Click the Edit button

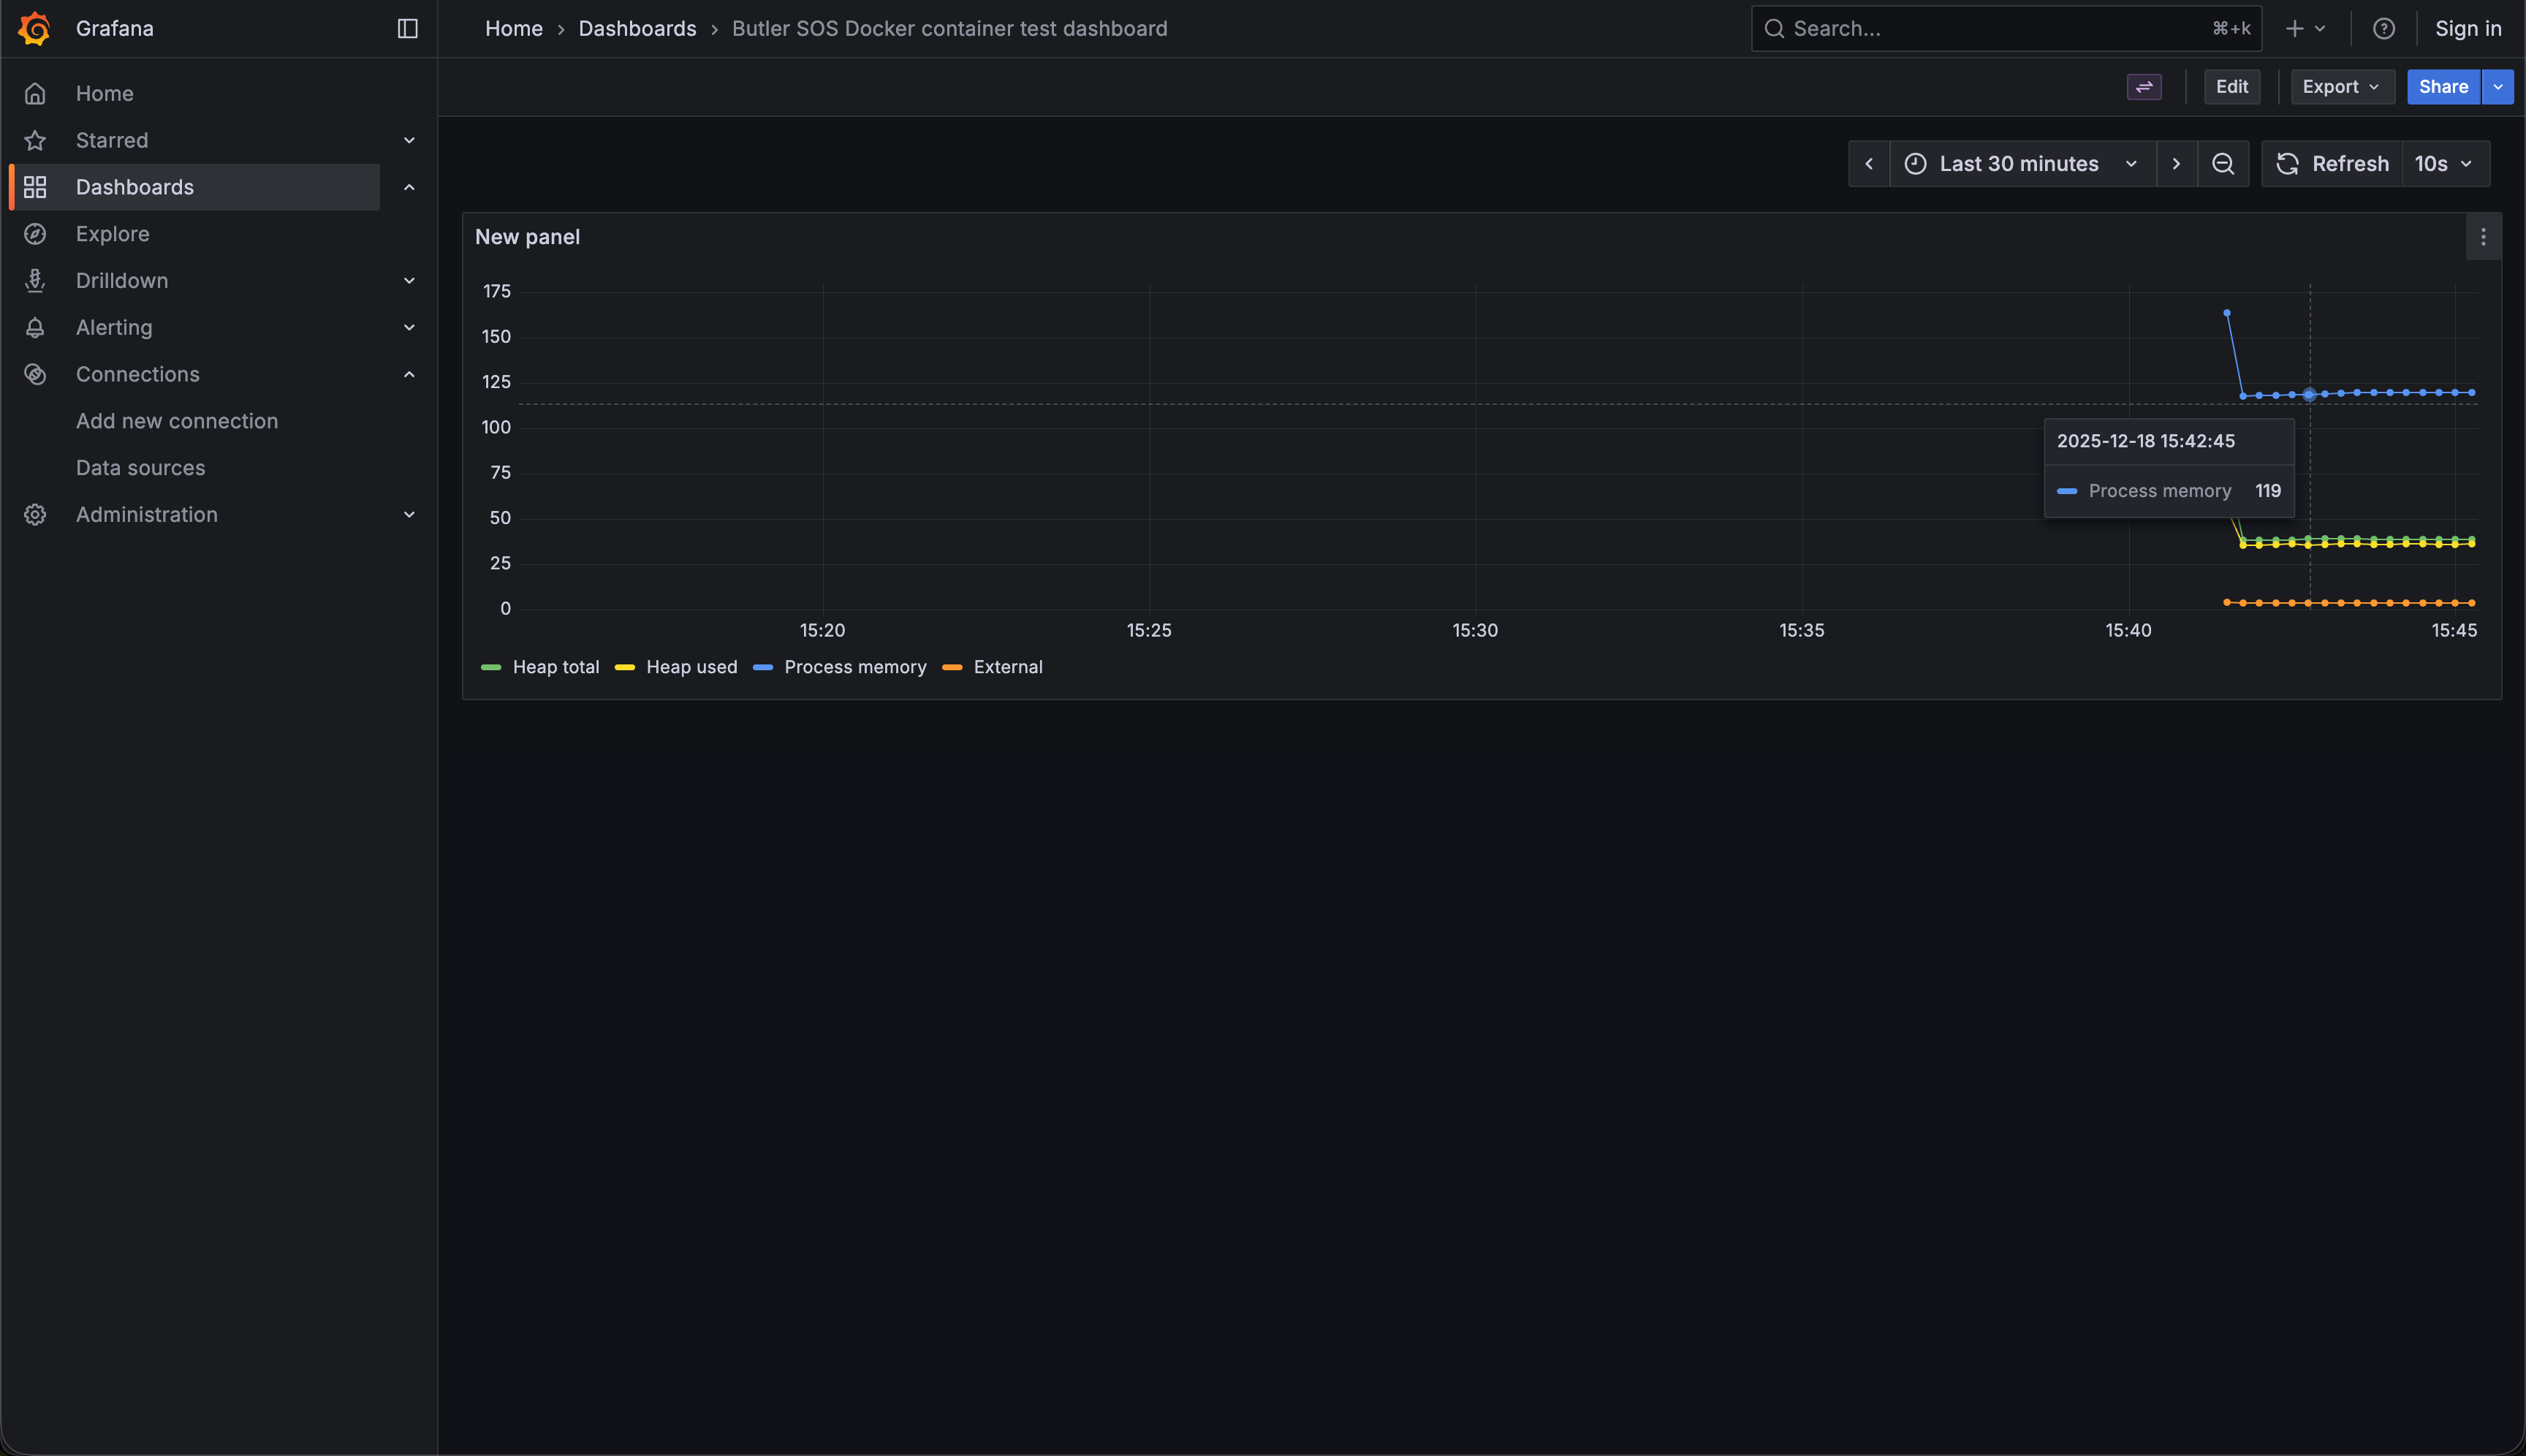tap(2232, 87)
